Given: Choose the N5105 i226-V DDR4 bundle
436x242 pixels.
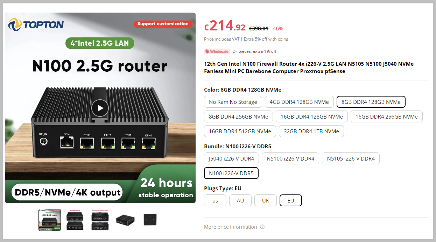Looking at the screenshot, I should (x=351, y=158).
